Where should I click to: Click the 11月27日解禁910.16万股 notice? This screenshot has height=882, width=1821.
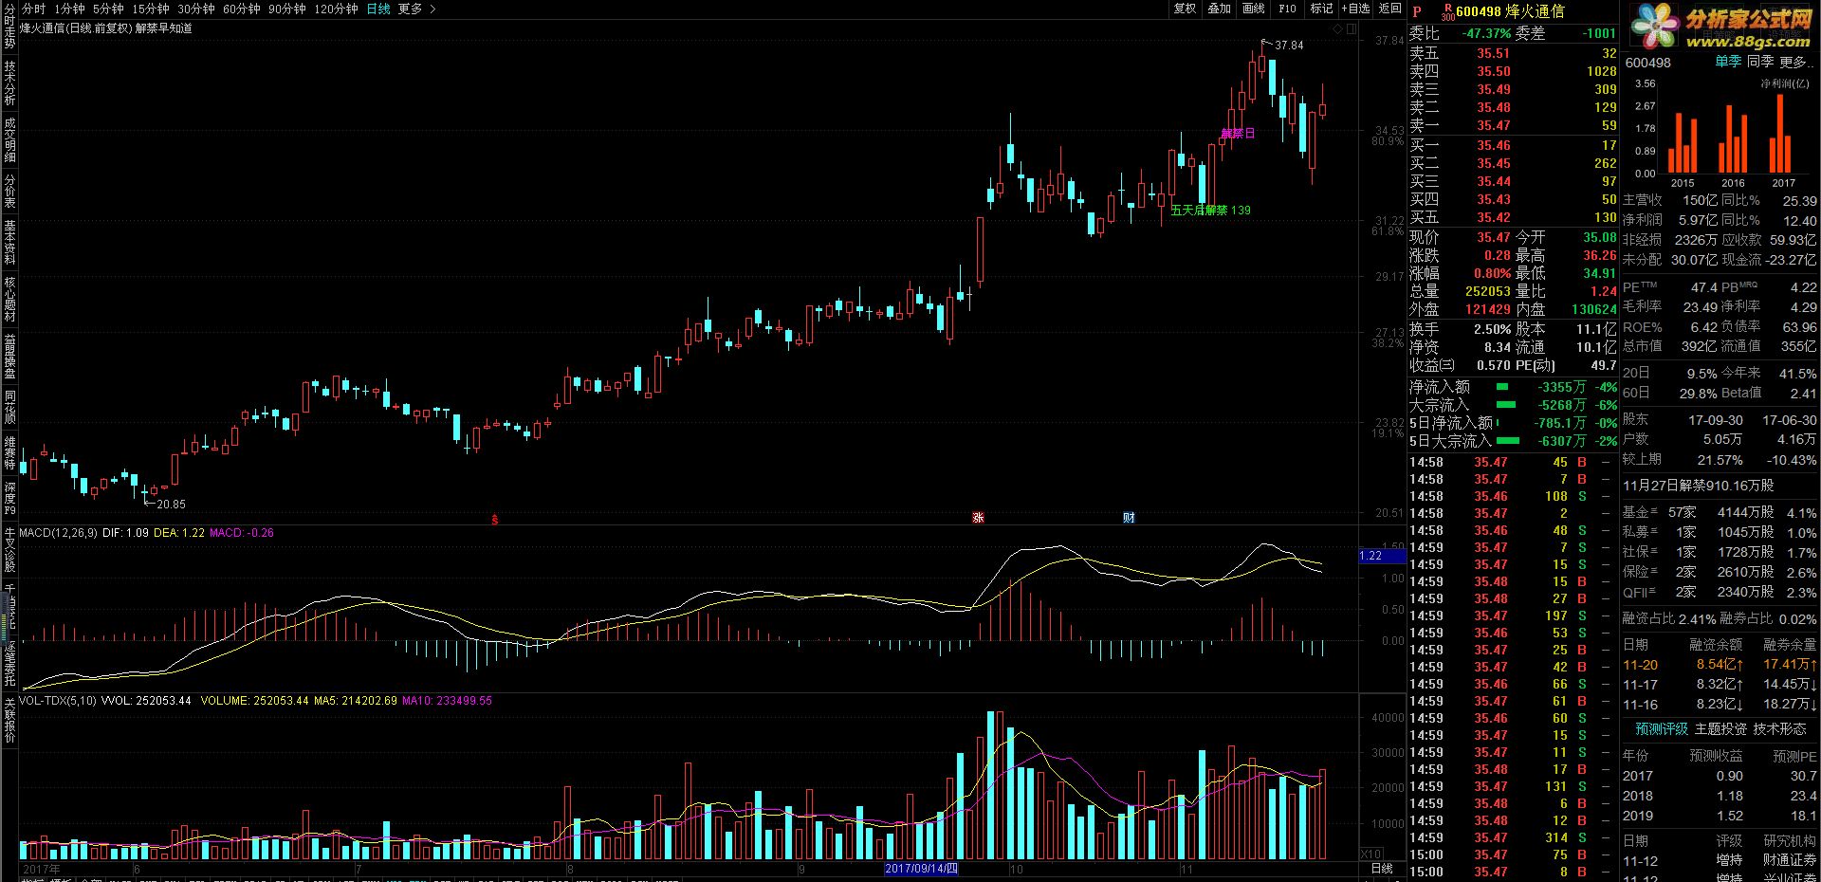[x=1698, y=486]
